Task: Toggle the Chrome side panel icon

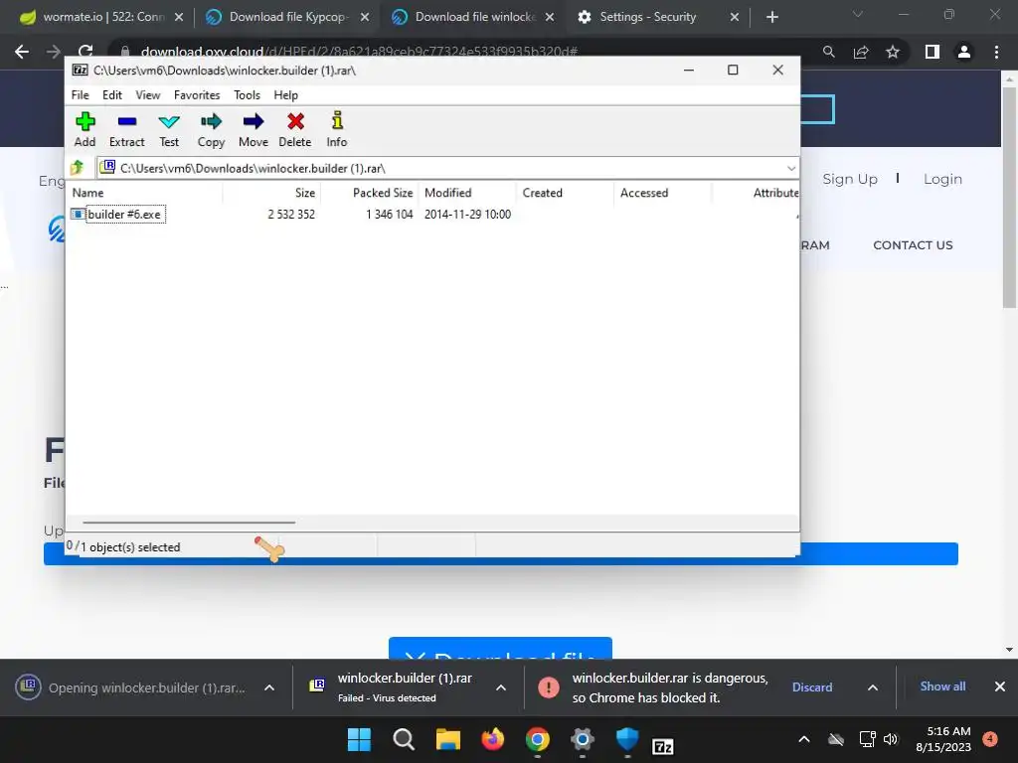Action: (933, 52)
